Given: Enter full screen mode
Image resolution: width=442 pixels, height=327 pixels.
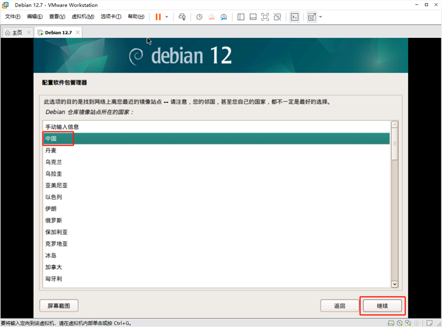Looking at the screenshot, I should (265, 17).
